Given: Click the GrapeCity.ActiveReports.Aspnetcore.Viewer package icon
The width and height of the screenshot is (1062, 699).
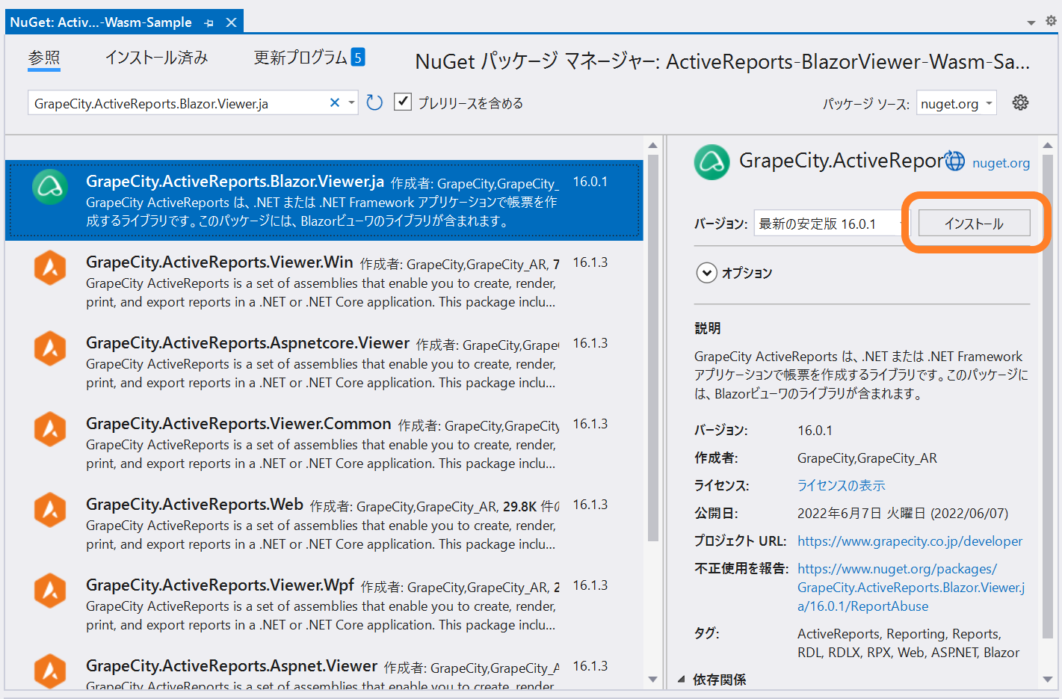Looking at the screenshot, I should tap(50, 348).
